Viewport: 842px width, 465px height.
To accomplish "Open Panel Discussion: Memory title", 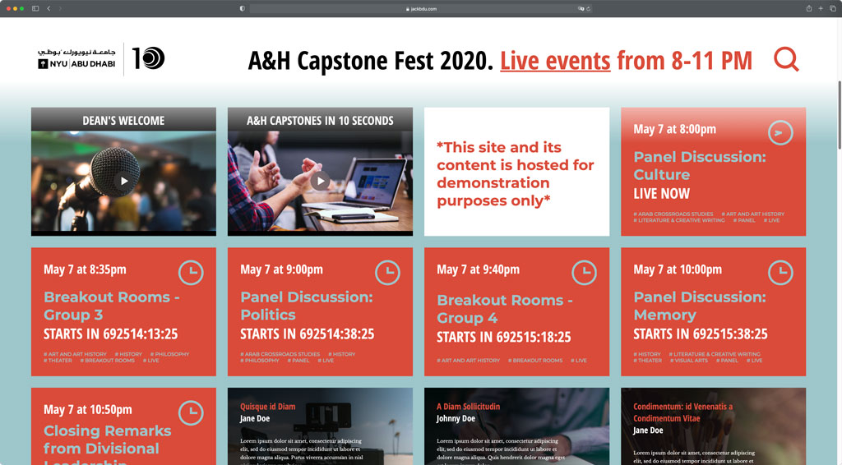I will point(700,306).
